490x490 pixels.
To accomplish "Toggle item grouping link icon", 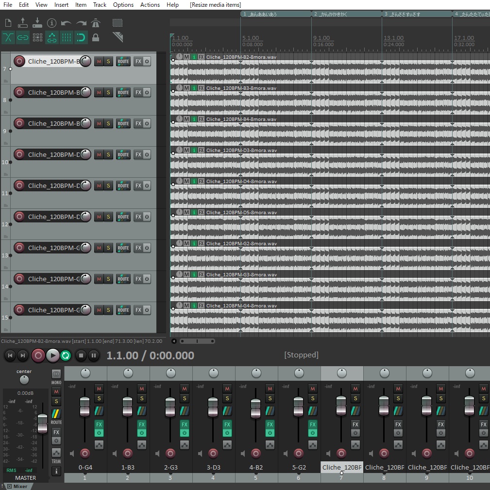I will 22,37.
